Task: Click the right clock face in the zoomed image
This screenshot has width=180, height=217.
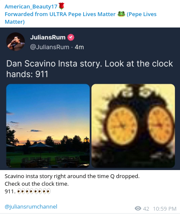Action: (160, 125)
